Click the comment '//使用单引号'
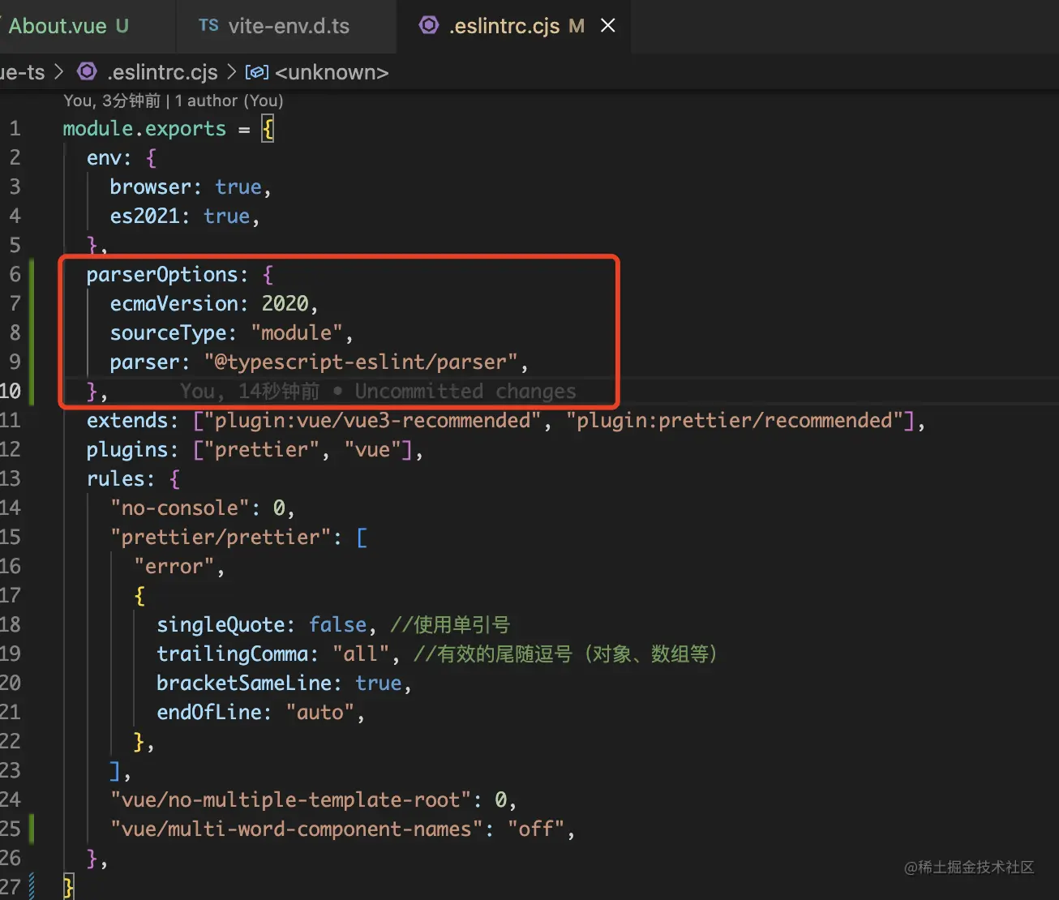The width and height of the screenshot is (1059, 900). click(450, 625)
